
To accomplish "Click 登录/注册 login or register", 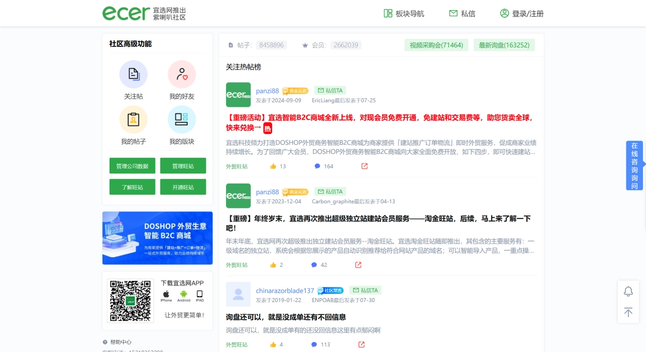I will 522,14.
